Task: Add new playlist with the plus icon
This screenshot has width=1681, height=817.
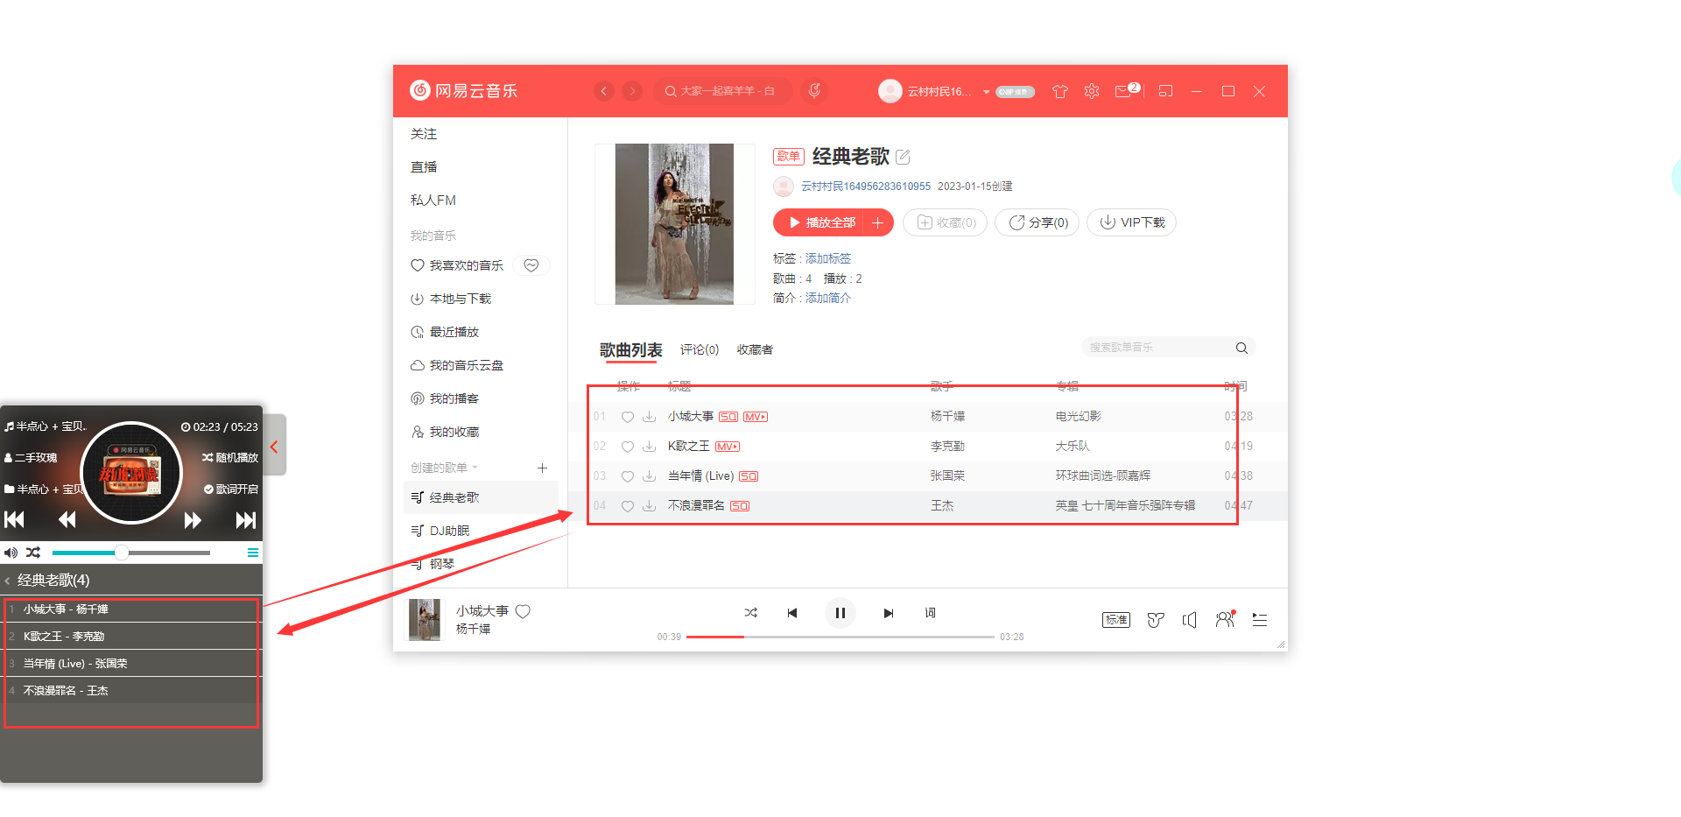Action: (x=542, y=468)
